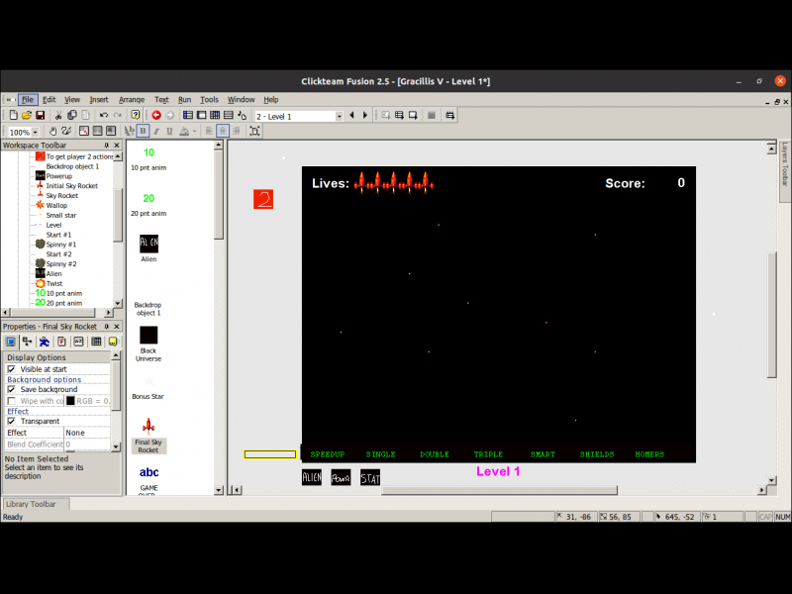This screenshot has width=792, height=594.
Task: Uncheck the Visible at start checkbox
Action: click(12, 369)
